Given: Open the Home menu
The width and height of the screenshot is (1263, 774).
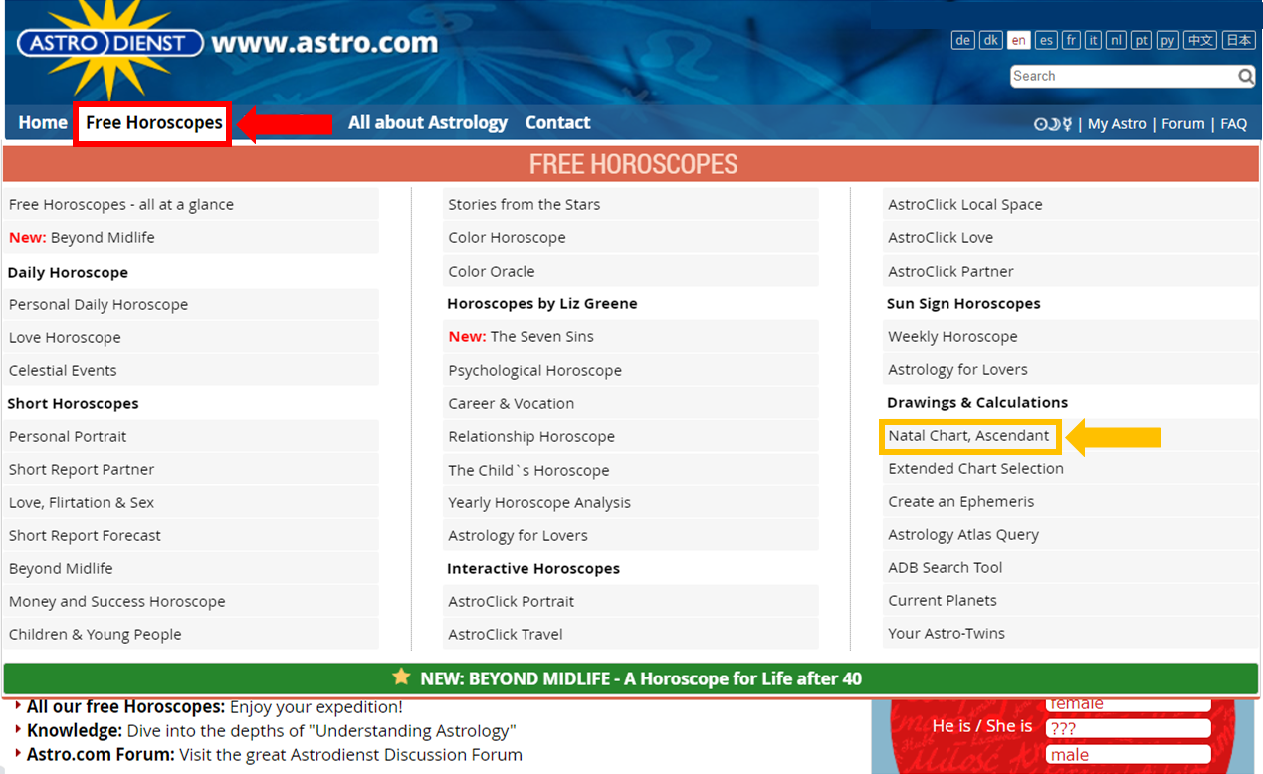Looking at the screenshot, I should click(43, 123).
